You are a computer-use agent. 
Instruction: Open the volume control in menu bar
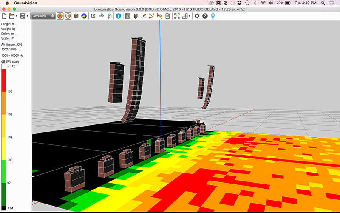[271, 3]
